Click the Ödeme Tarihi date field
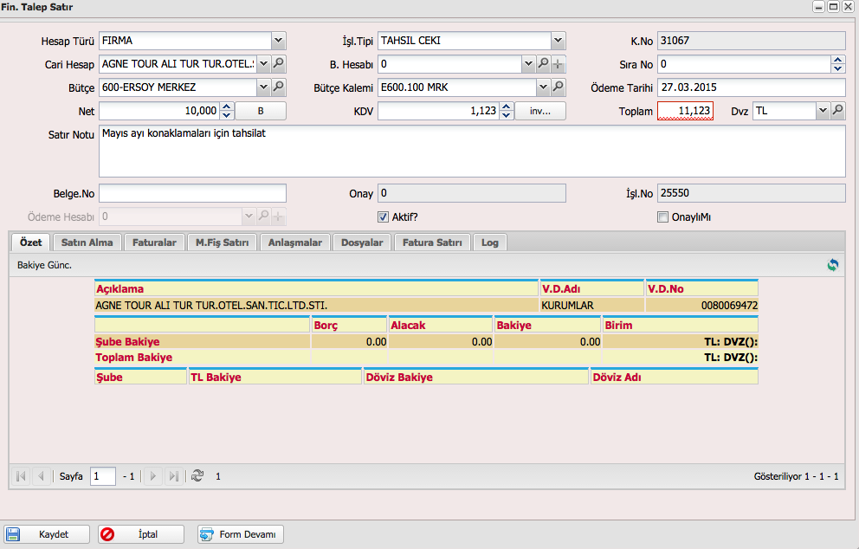The image size is (859, 549). click(751, 87)
